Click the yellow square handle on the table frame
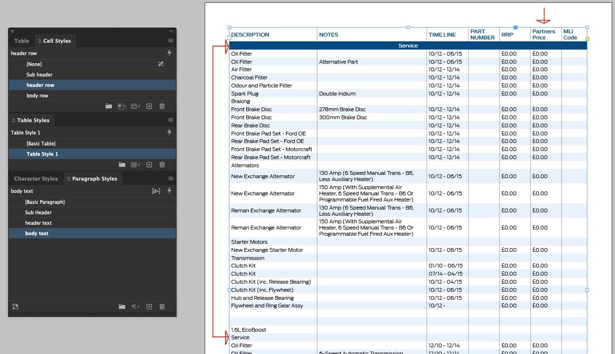Image resolution: width=615 pixels, height=354 pixels. tap(587, 38)
